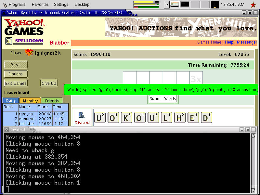The height and width of the screenshot is (195, 260).
Task: Pick the O tile right of K
Action: point(140,118)
